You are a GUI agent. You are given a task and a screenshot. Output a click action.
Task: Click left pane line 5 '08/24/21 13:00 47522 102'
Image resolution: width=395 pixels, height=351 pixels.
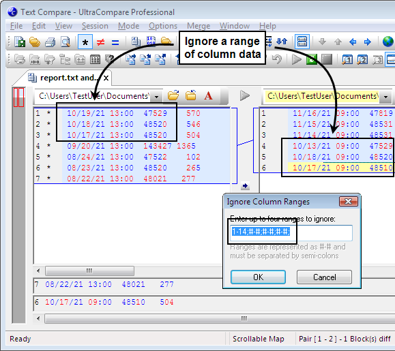[x=132, y=157]
